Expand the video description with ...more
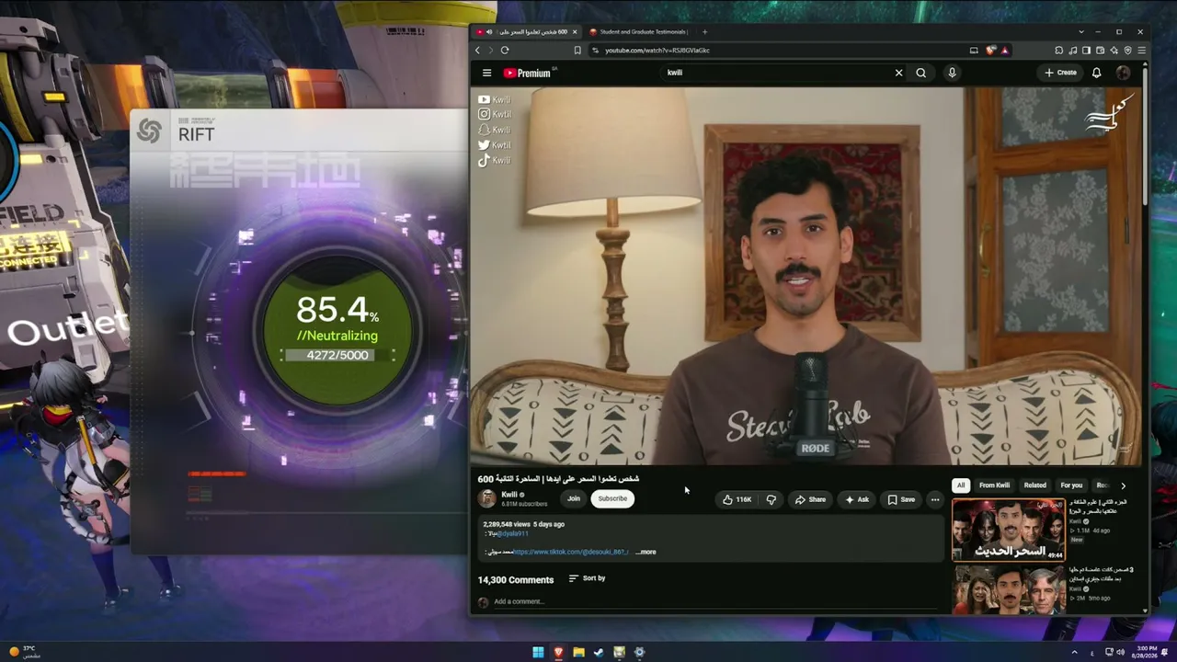1177x662 pixels. pos(646,552)
